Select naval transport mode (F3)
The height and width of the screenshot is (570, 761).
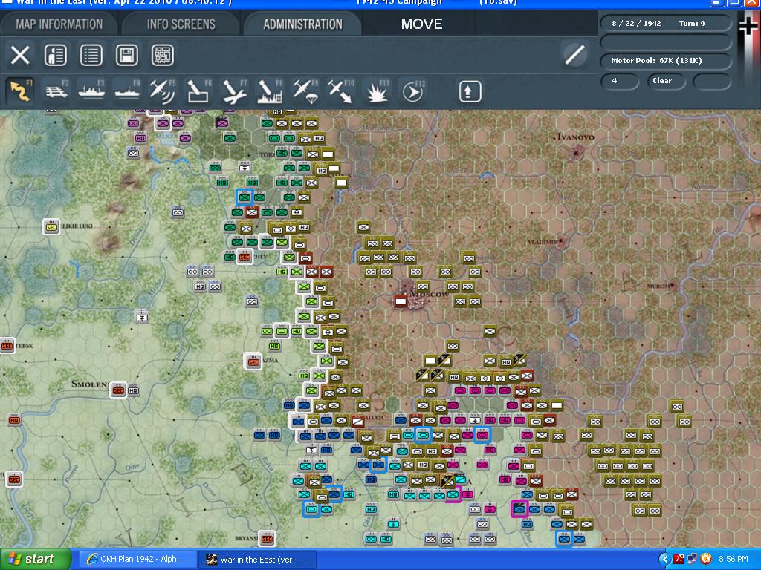click(91, 91)
